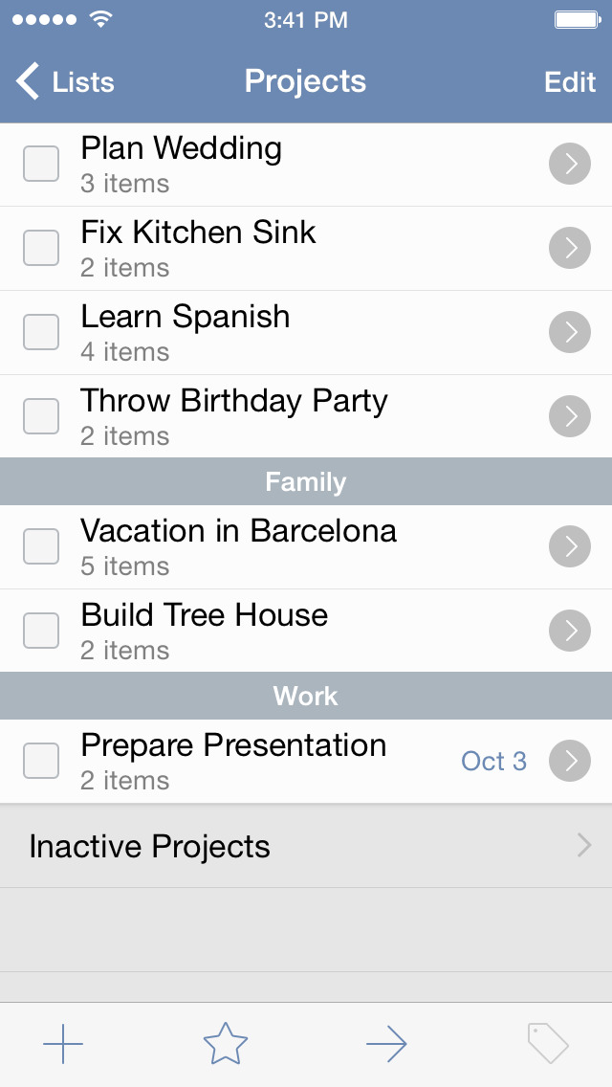The width and height of the screenshot is (612, 1087).
Task: Select the Family section header
Action: click(306, 482)
